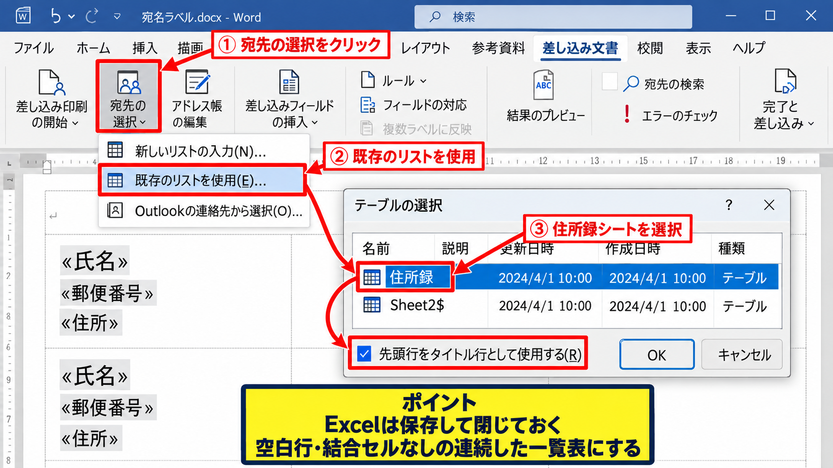This screenshot has height=468, width=833.
Task: Open 完了と差し込み dropdown
Action: [x=784, y=98]
